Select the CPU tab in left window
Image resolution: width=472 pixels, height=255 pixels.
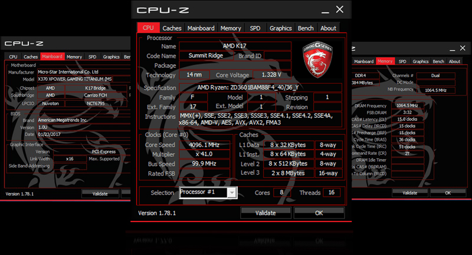tap(13, 57)
